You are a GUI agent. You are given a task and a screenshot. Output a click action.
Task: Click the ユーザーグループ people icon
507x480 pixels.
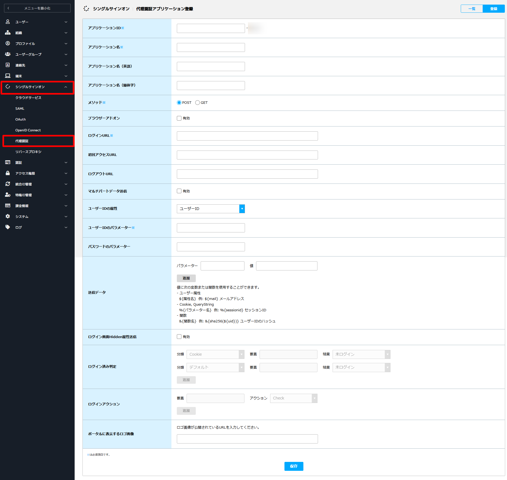click(x=8, y=54)
